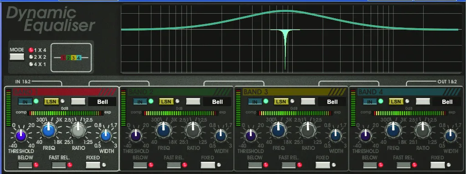Adjust Band 2 WIDTH knob
Screen dimensions: 466x174
pyautogui.click(x=220, y=136)
